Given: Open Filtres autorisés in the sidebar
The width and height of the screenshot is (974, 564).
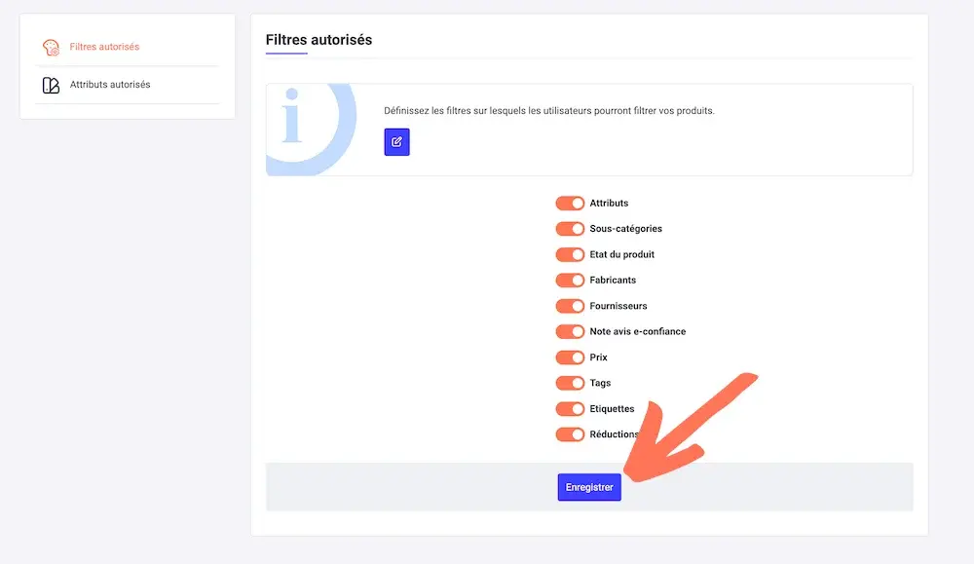Looking at the screenshot, I should 104,47.
